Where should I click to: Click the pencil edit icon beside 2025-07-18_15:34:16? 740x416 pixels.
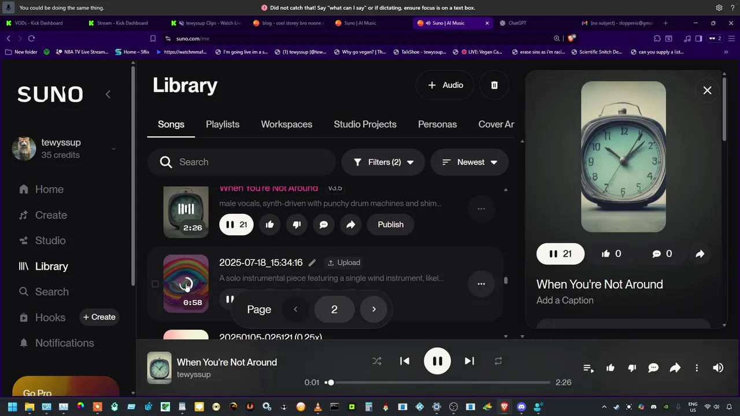(x=312, y=262)
